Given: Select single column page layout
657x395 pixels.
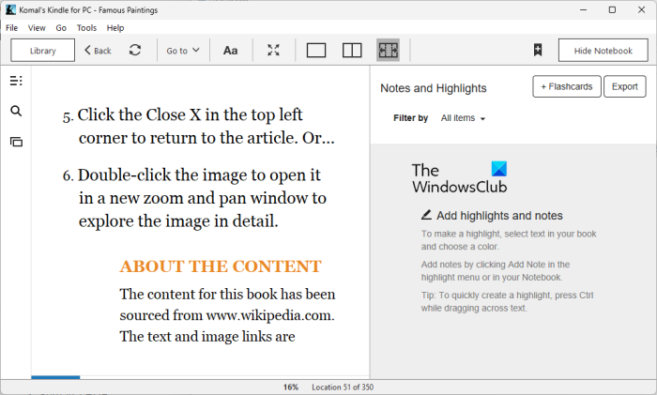Looking at the screenshot, I should (316, 51).
